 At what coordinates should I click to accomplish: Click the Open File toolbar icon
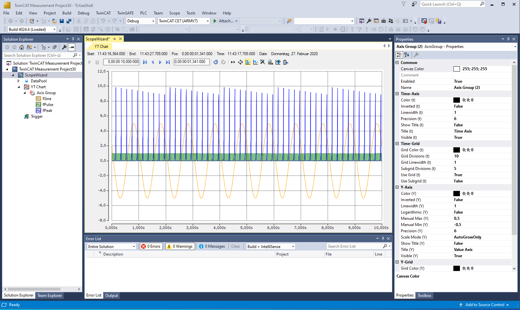click(x=54, y=21)
